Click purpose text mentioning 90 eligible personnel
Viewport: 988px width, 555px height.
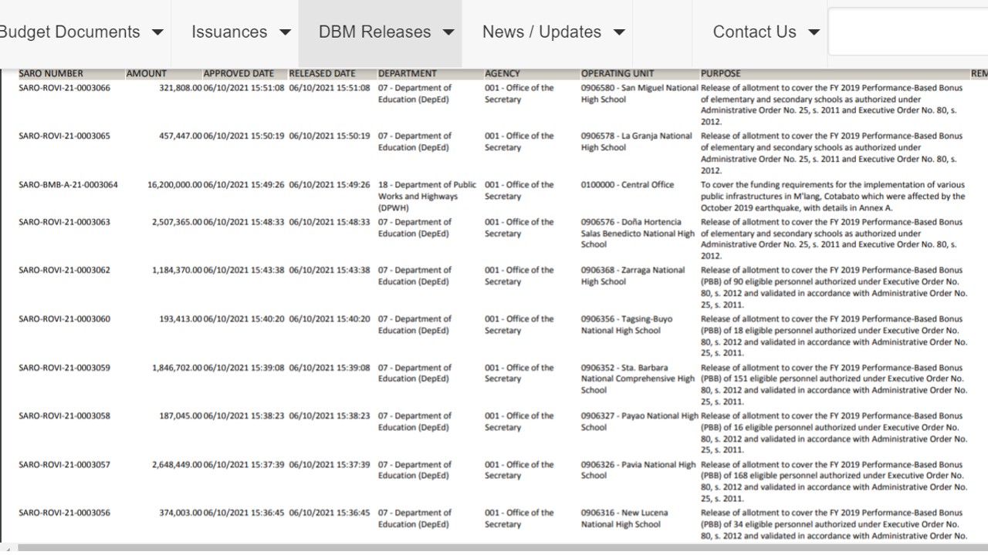[x=834, y=288]
